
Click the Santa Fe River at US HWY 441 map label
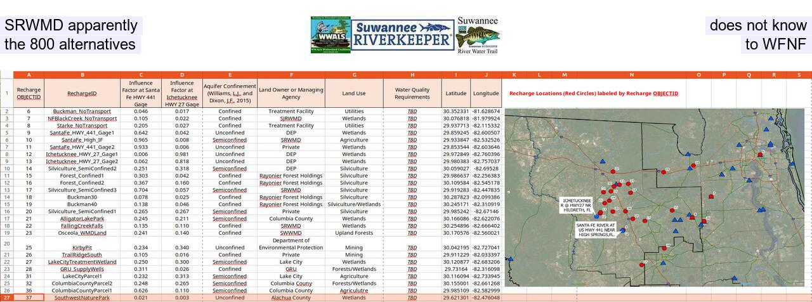[596, 230]
